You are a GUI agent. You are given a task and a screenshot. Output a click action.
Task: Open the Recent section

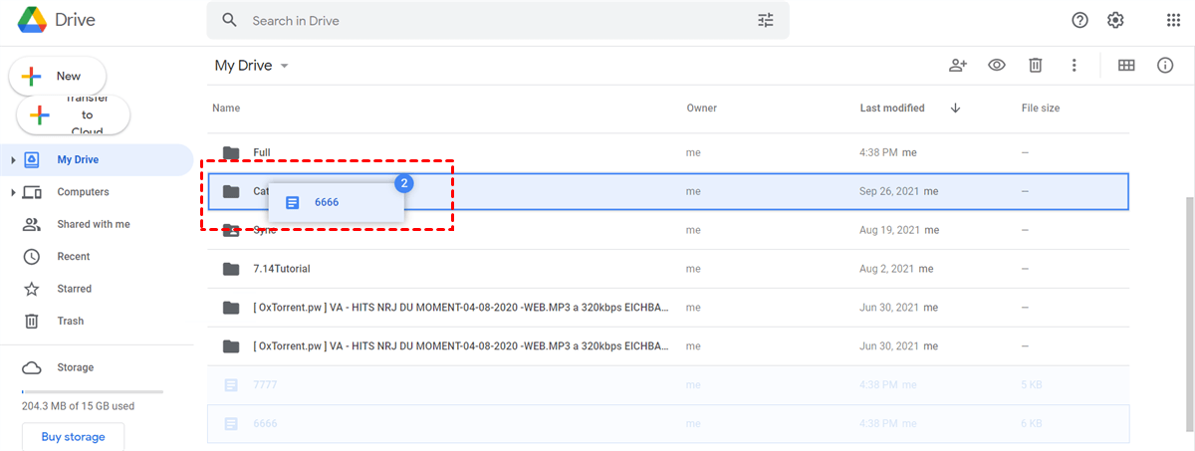[73, 257]
